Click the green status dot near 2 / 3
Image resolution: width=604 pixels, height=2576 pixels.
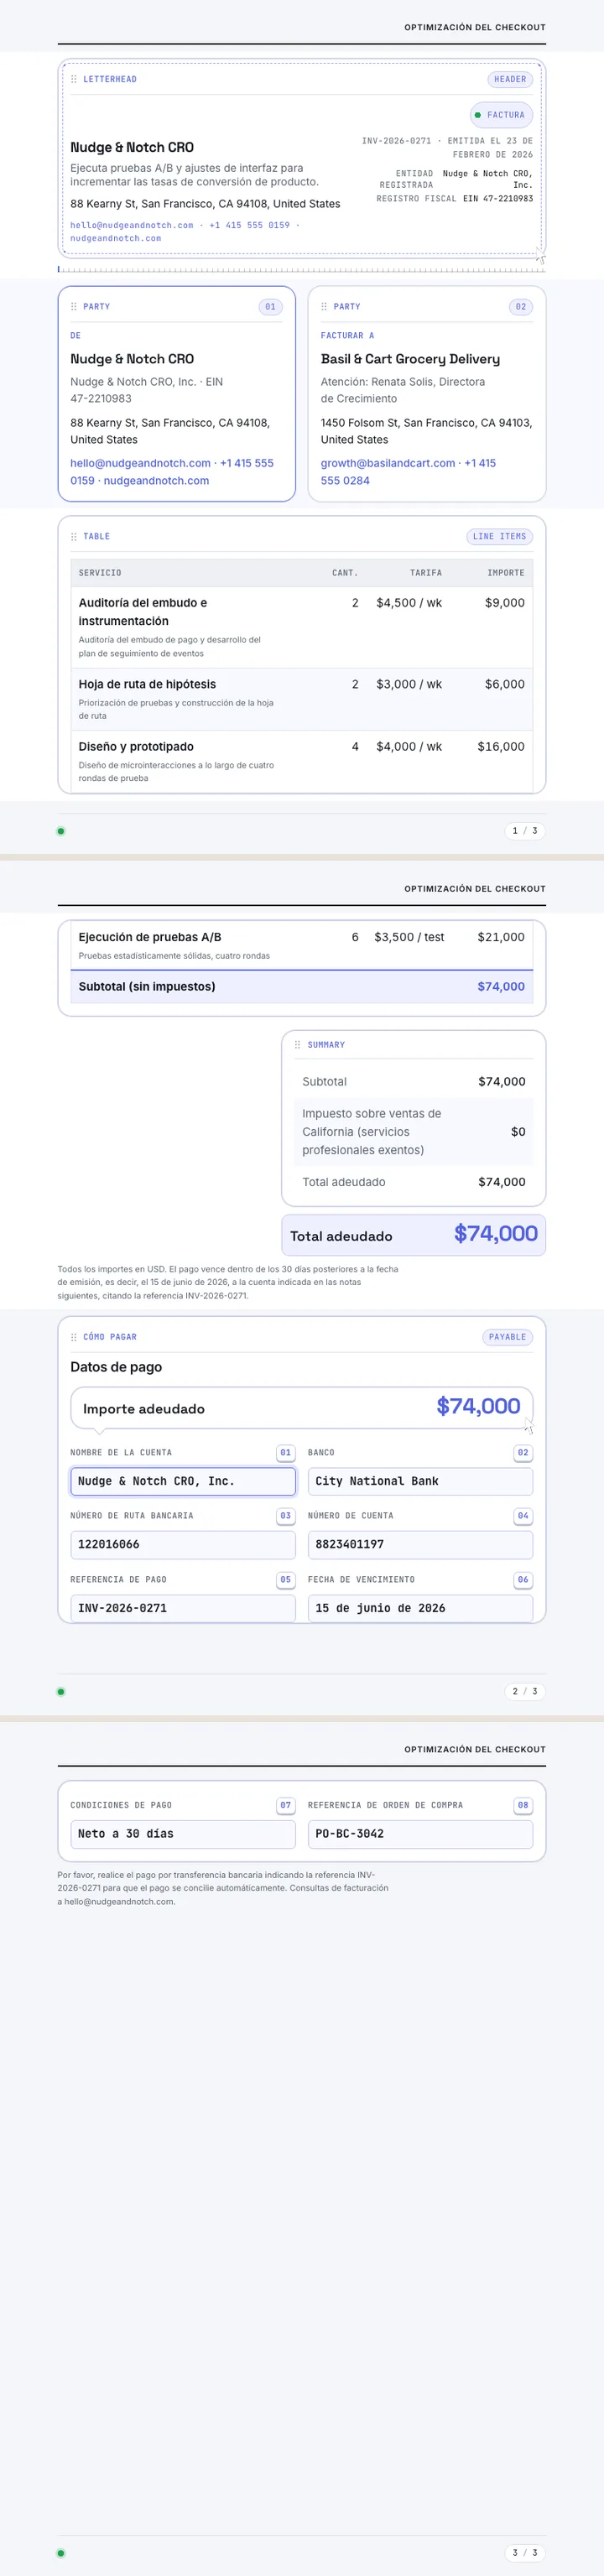(61, 1692)
